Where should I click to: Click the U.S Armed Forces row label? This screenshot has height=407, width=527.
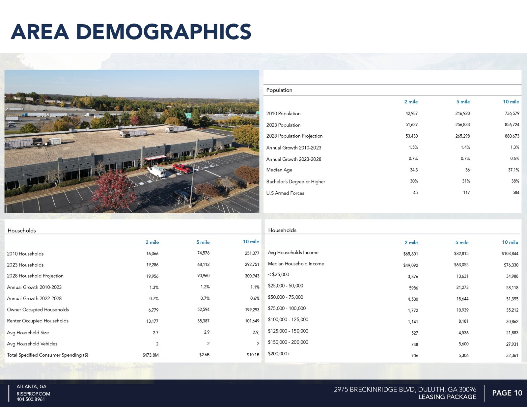pyautogui.click(x=285, y=193)
